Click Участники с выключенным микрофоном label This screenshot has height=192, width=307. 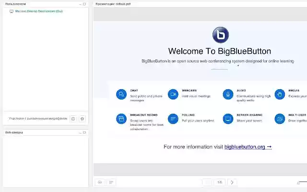pos(38,119)
